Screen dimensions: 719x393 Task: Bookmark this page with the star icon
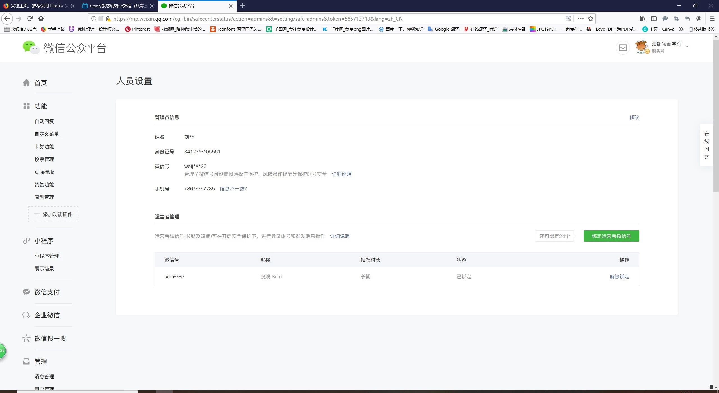point(591,19)
